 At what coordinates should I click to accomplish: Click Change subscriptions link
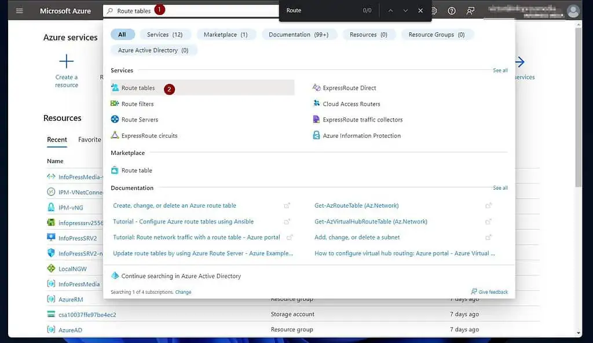click(x=183, y=292)
